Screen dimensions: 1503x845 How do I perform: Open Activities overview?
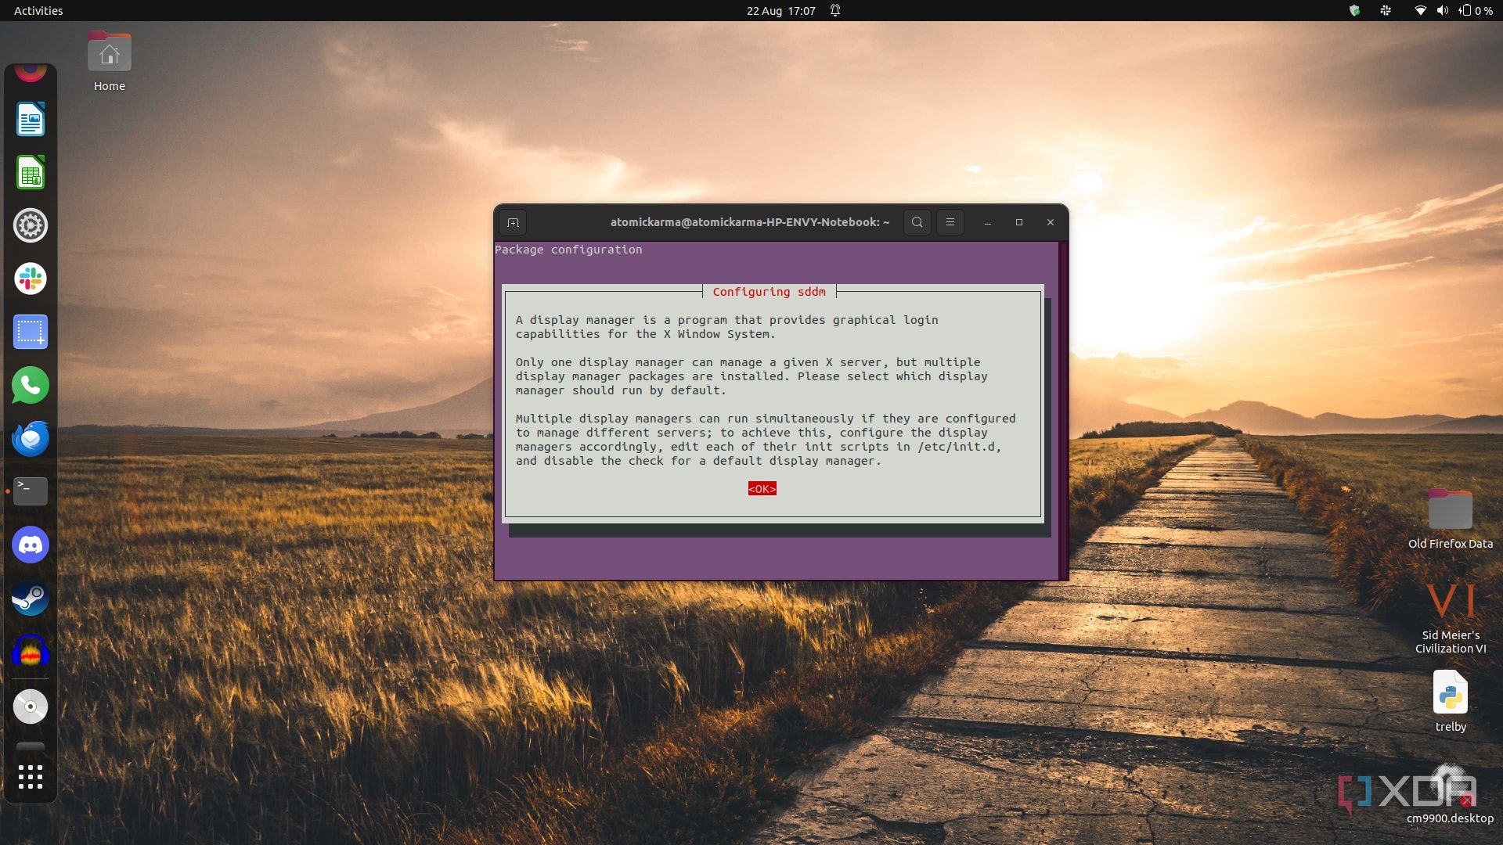(x=38, y=11)
